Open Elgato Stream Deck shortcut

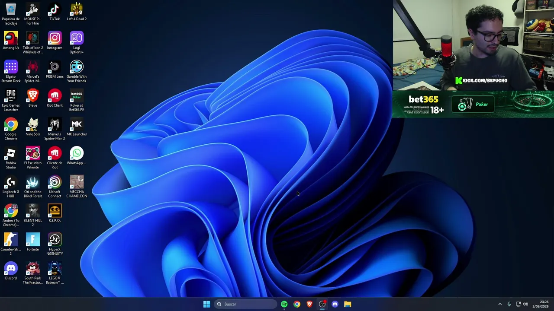11,71
